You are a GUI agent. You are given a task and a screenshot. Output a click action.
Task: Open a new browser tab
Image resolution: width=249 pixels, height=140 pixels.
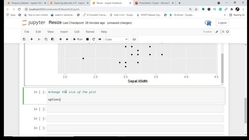pos(180,3)
